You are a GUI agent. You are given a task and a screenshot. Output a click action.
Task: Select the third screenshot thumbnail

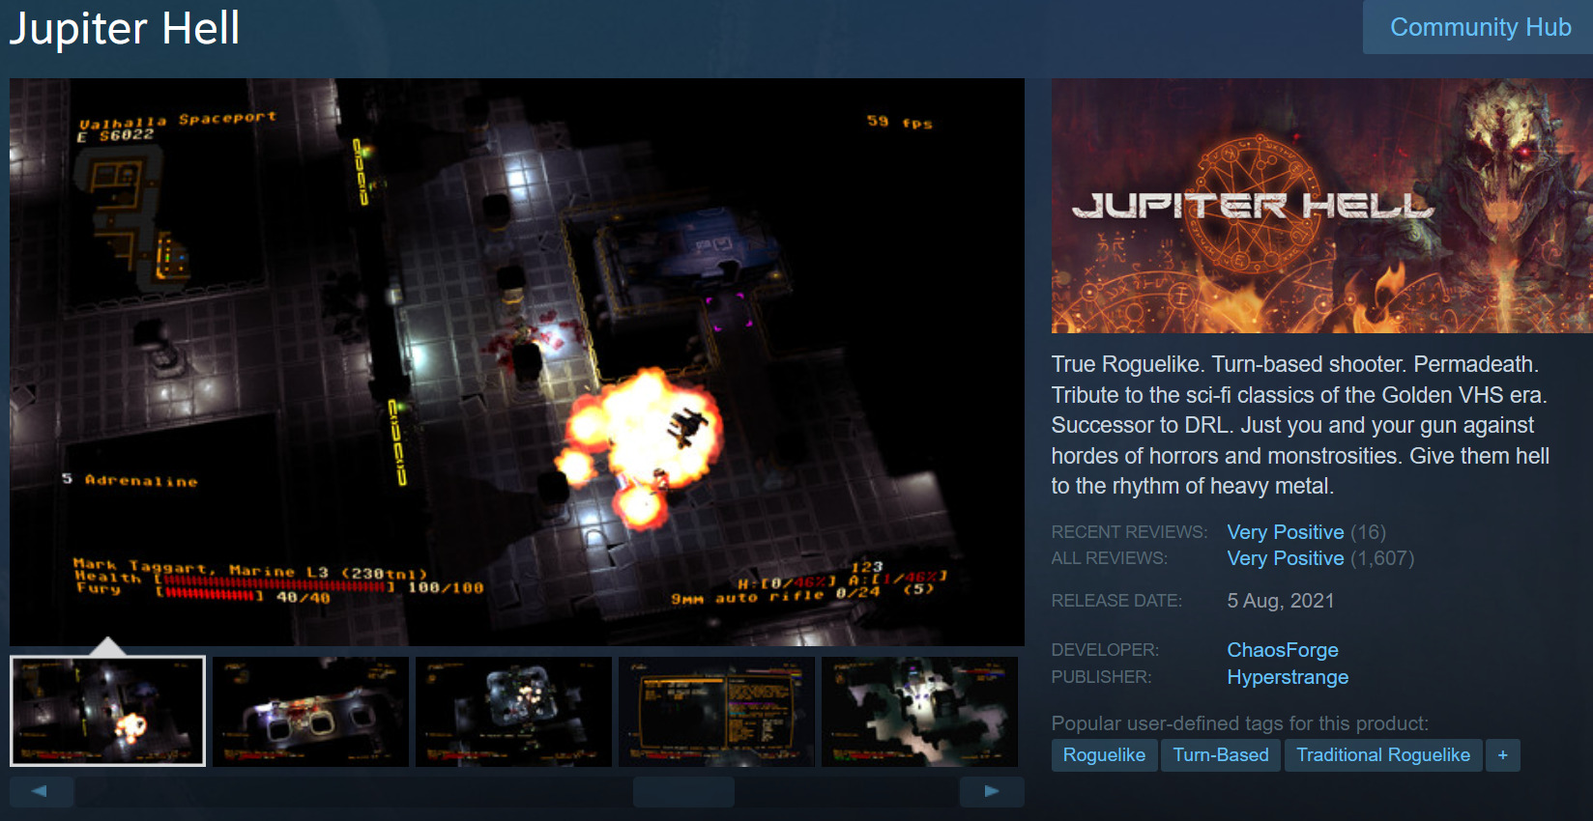coord(513,712)
